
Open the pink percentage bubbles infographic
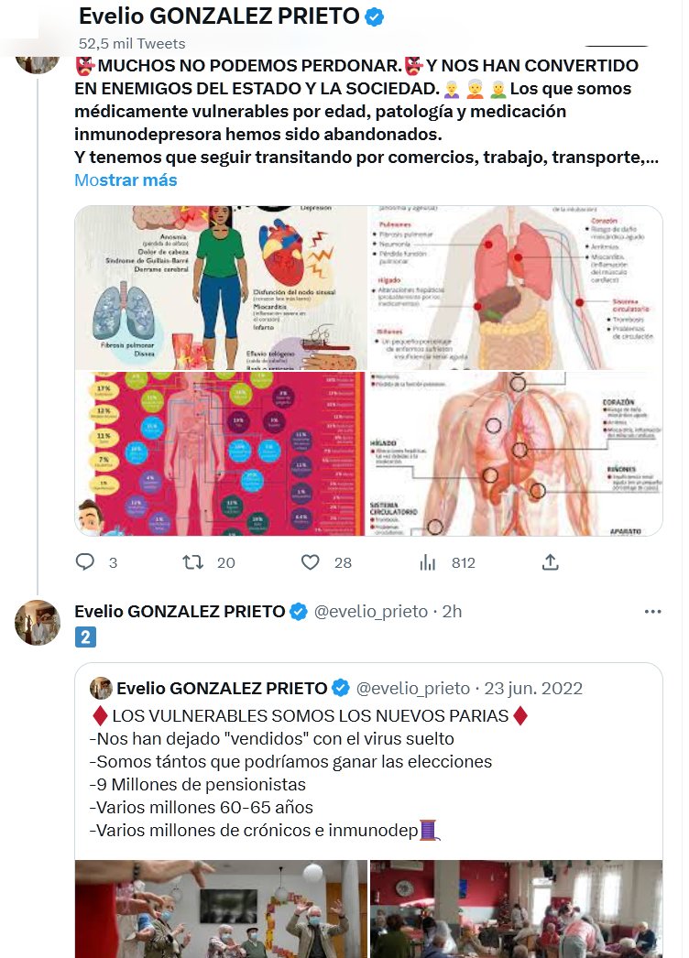tap(220, 453)
